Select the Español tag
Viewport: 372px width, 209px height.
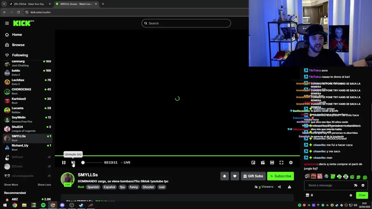click(110, 187)
